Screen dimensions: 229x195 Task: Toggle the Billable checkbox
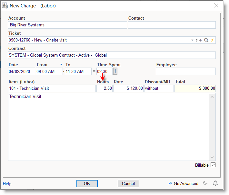click(x=213, y=165)
